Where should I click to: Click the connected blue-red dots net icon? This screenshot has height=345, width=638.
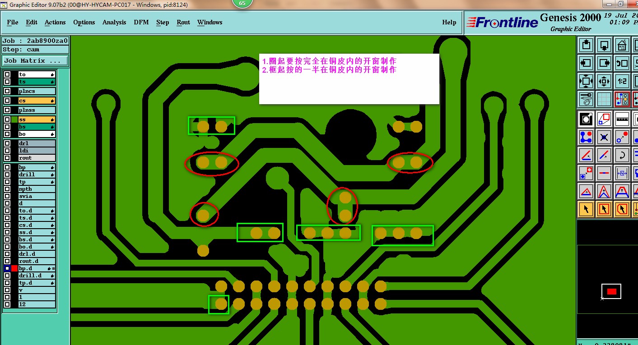tap(586, 137)
